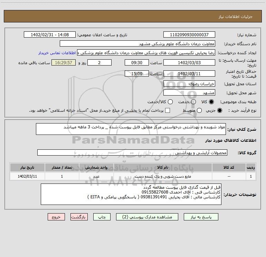Click the price validity date 1402/03/11
The width and height of the screenshot is (266, 257).
coord(189,74)
